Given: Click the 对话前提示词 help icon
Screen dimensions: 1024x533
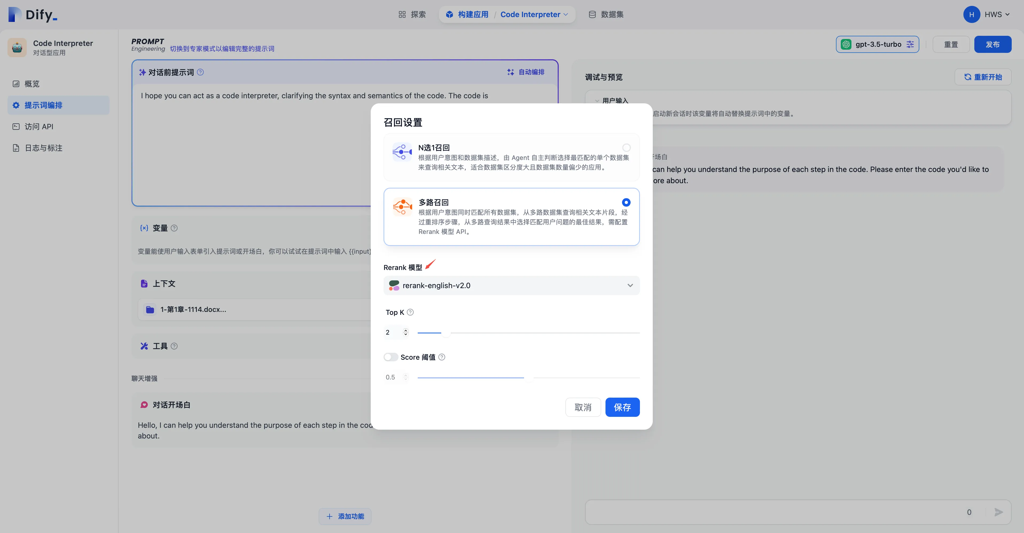Looking at the screenshot, I should pyautogui.click(x=200, y=72).
